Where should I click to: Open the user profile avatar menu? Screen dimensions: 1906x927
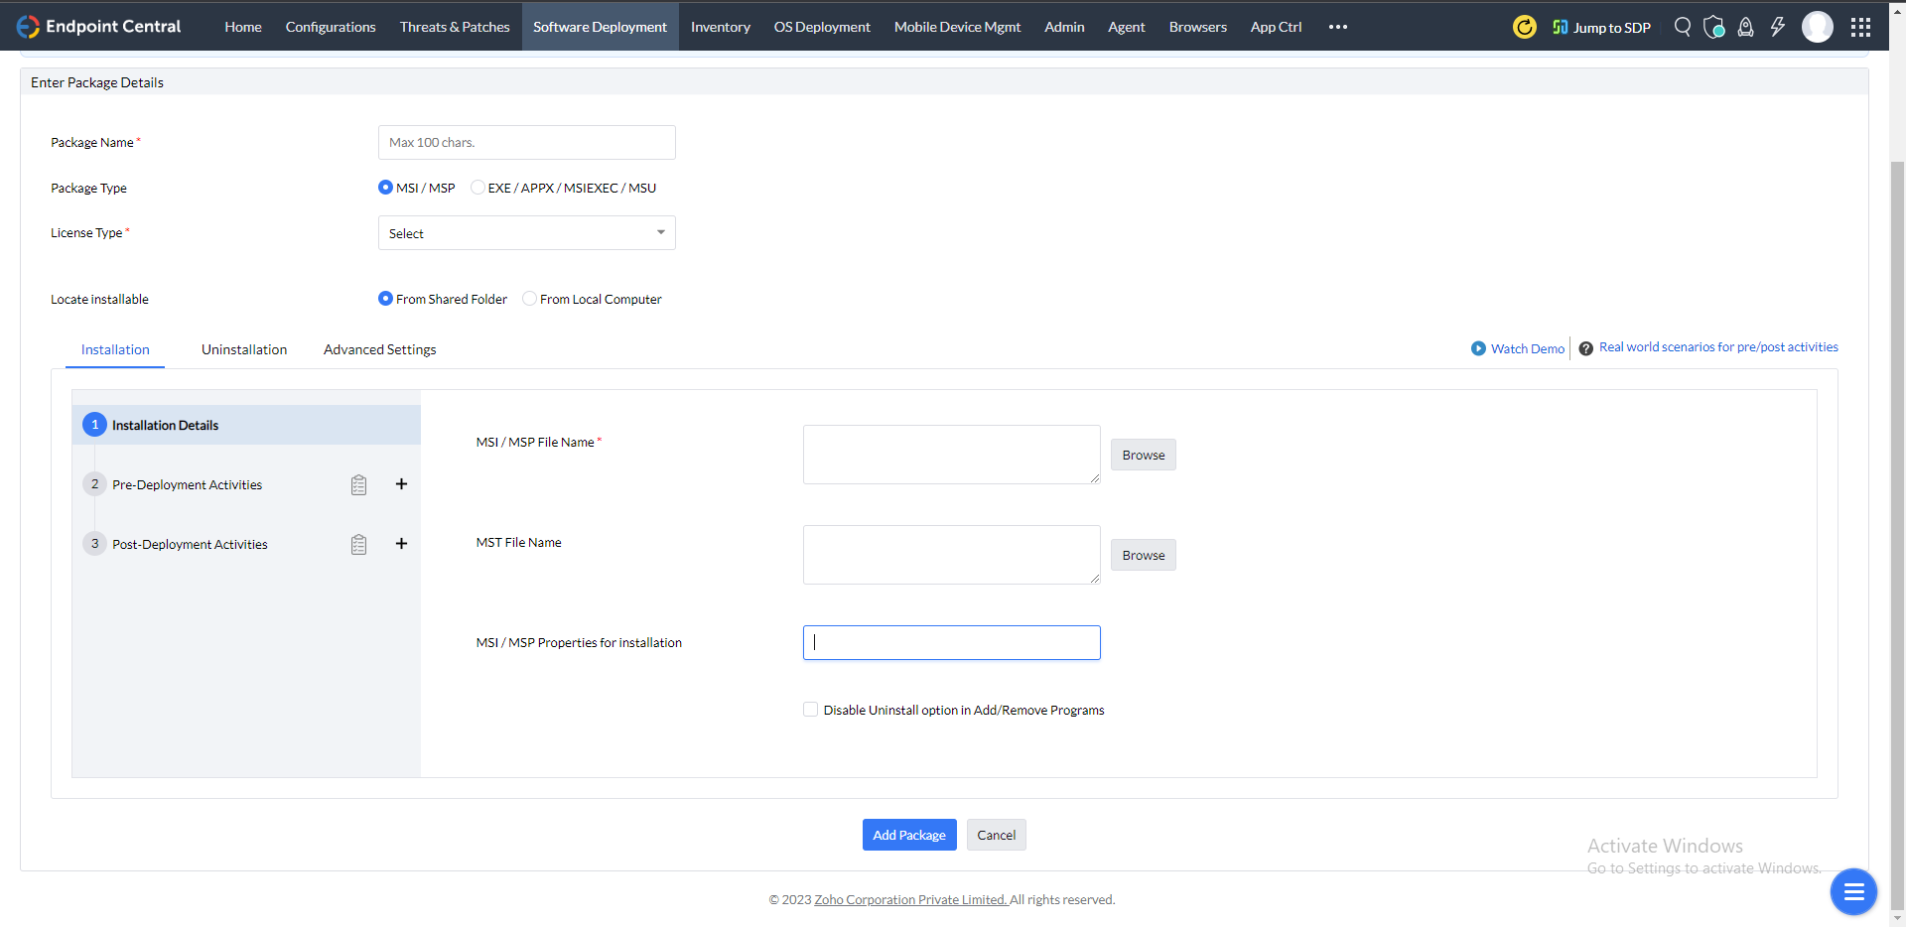(1818, 27)
